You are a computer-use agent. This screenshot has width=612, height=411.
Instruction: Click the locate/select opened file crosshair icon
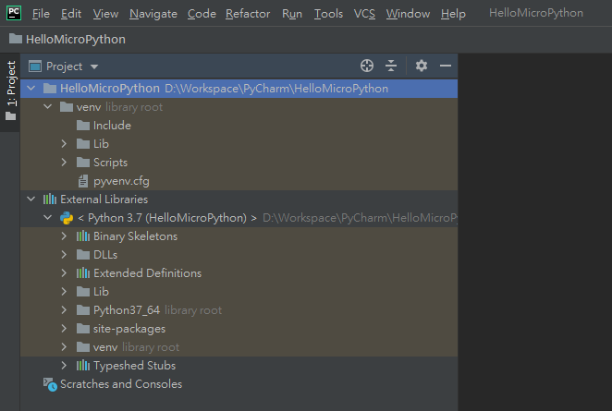(367, 66)
